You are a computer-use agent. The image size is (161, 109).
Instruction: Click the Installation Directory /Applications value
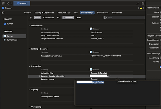(96, 32)
